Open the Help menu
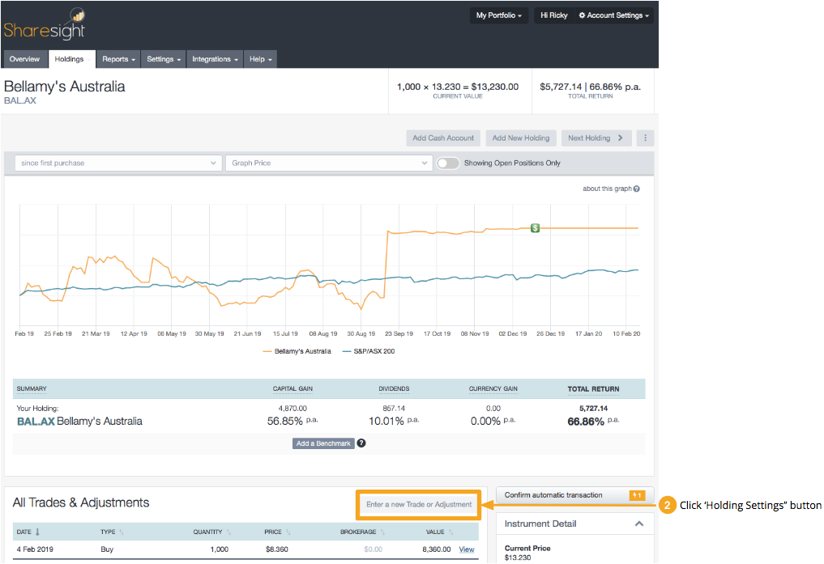Viewport: 824px width, 564px height. pyautogui.click(x=259, y=58)
